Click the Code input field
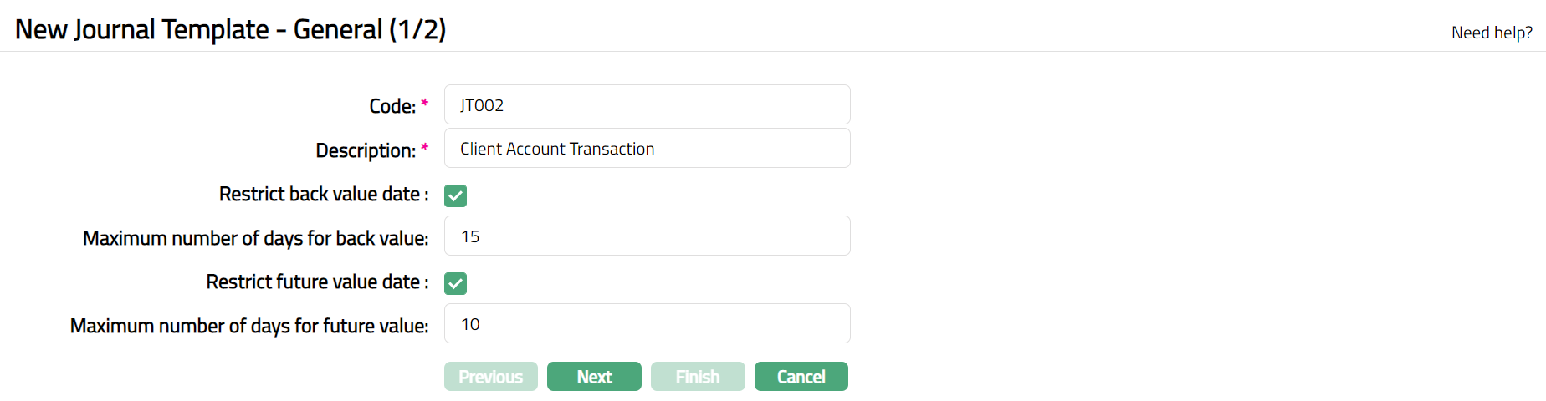 click(x=647, y=105)
